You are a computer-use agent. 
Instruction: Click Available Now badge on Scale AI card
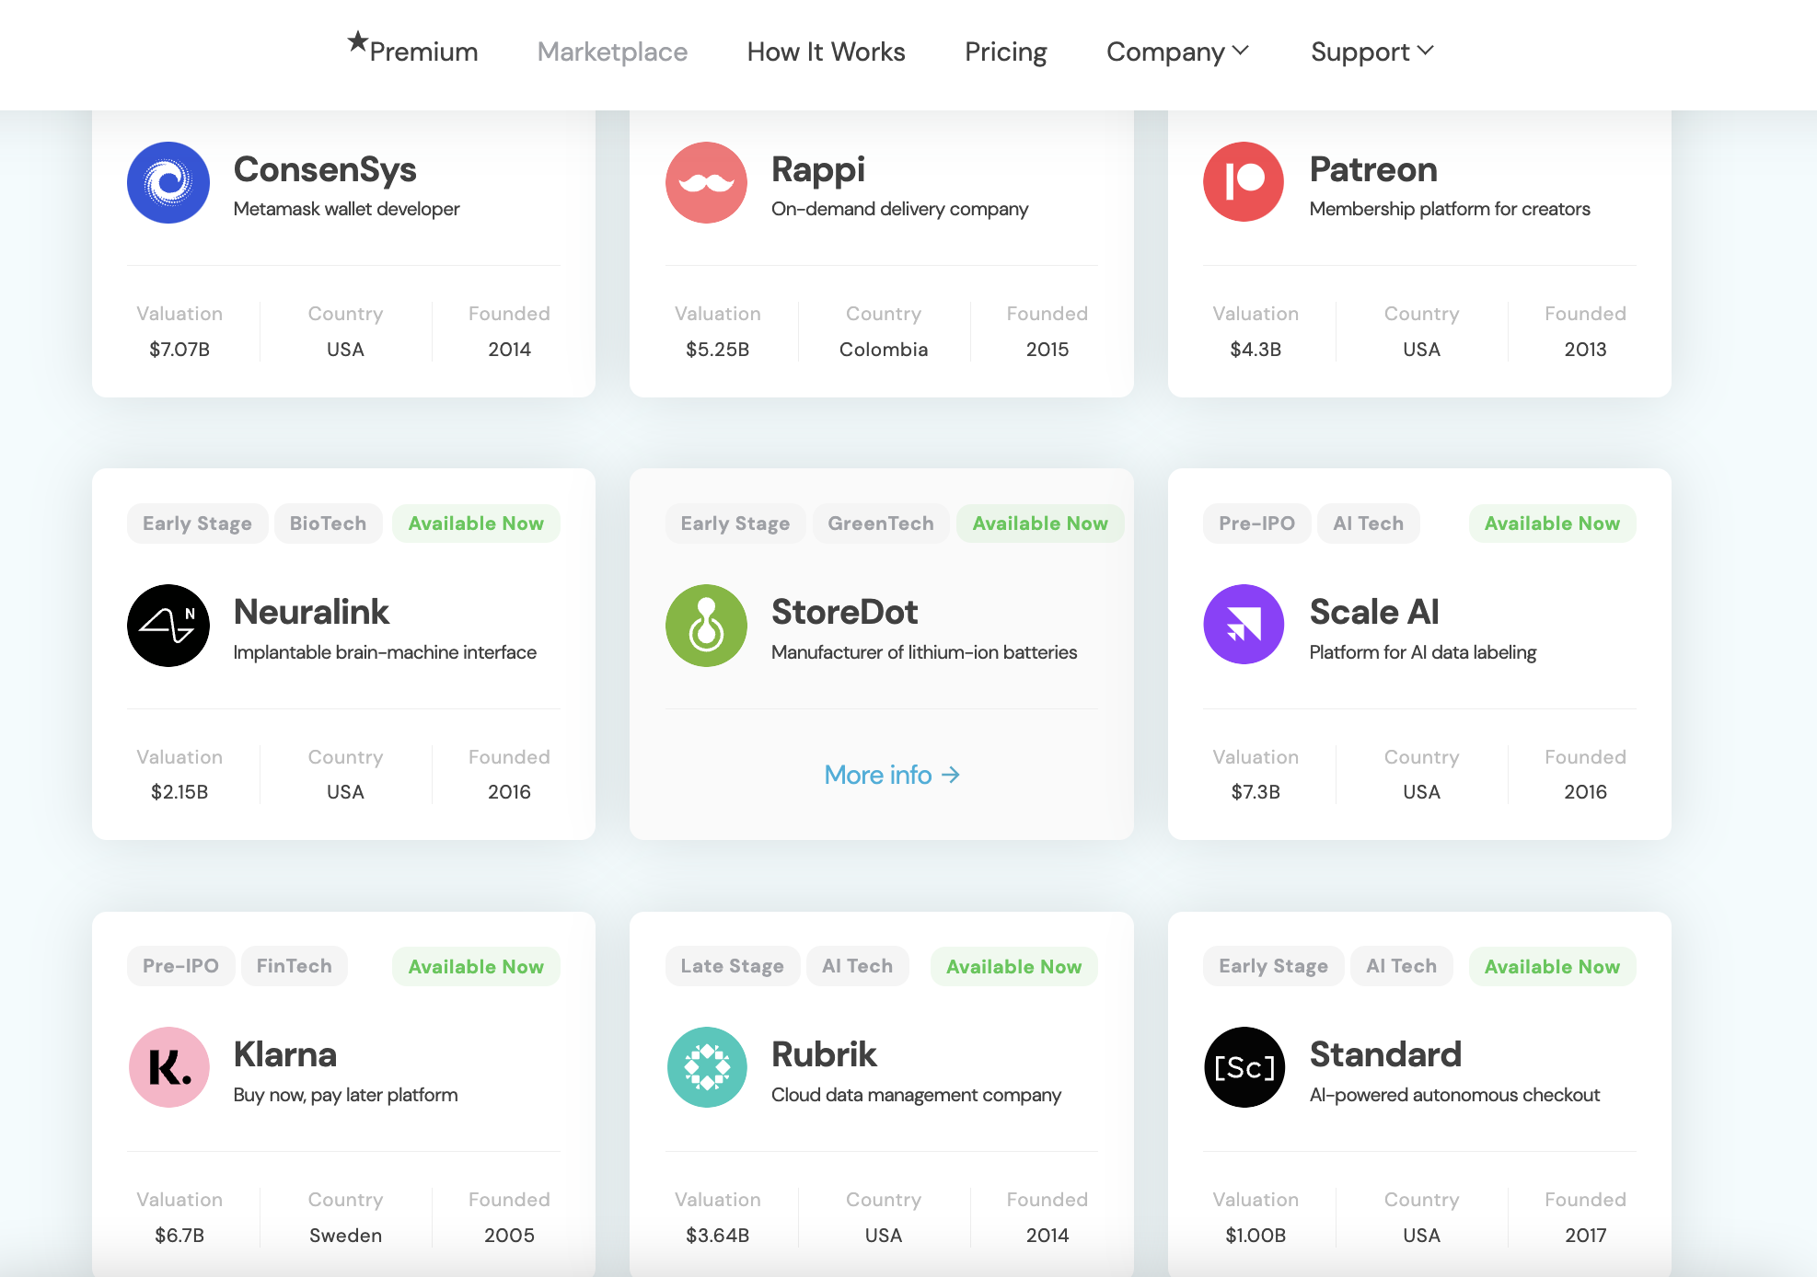pyautogui.click(x=1552, y=523)
